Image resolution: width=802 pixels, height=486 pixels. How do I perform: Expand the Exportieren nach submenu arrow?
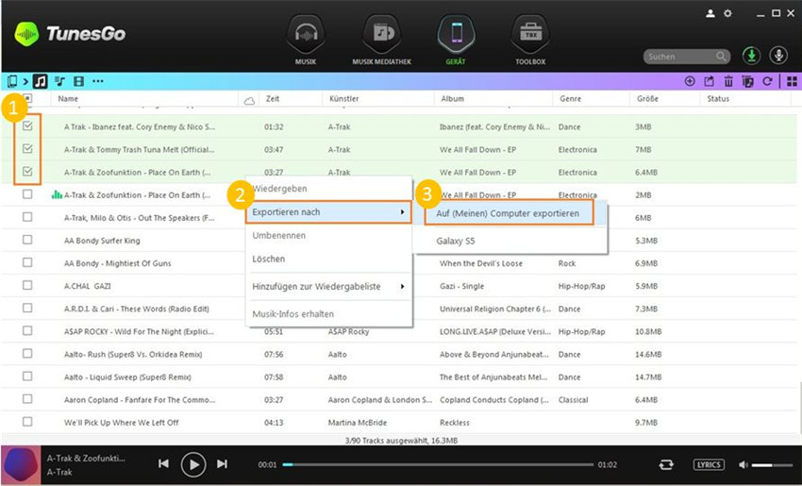(x=403, y=211)
